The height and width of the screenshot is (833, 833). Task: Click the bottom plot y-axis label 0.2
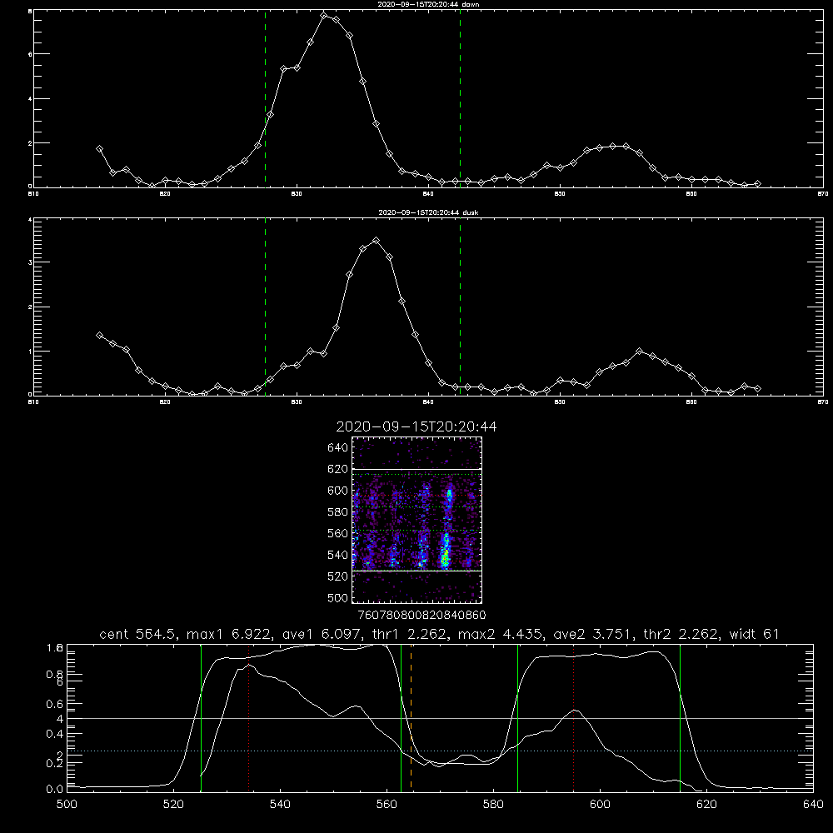pos(55,763)
